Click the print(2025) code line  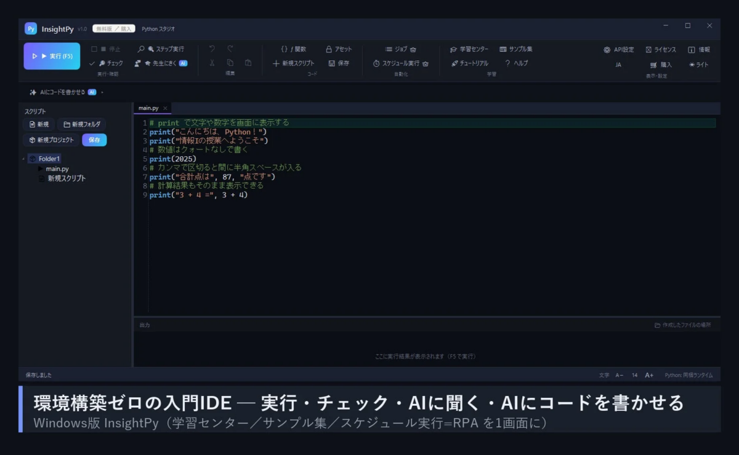tap(173, 159)
